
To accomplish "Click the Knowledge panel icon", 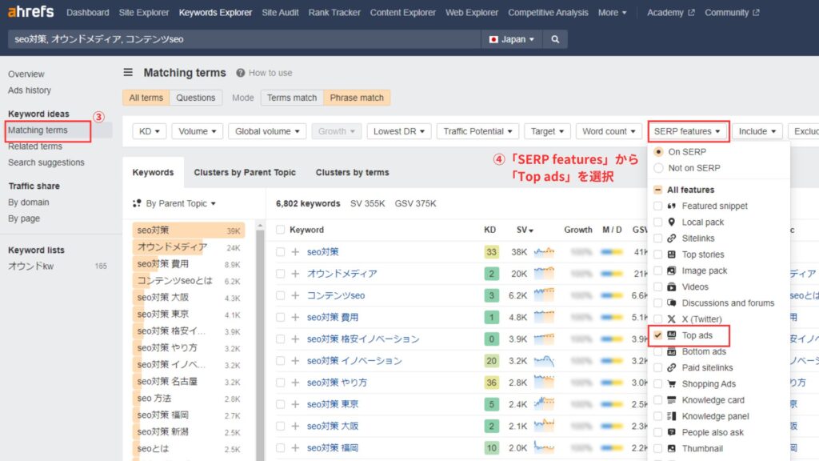I will pyautogui.click(x=672, y=416).
